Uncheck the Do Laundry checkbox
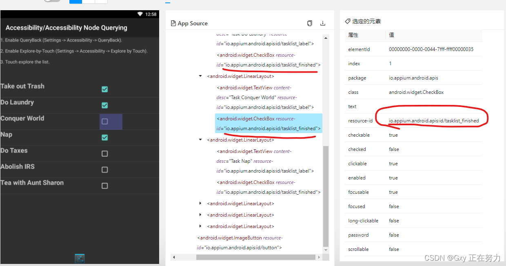Image resolution: width=506 pixels, height=266 pixels. pos(104,105)
